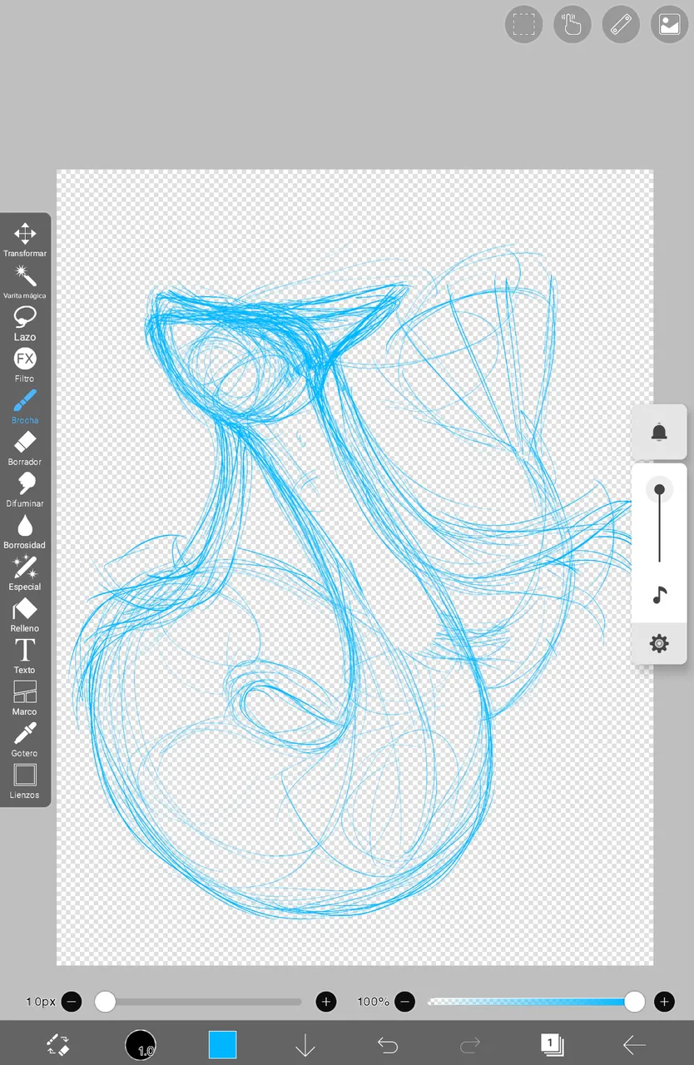Screen dimensions: 694x1065
Task: Open the layers panel
Action: [x=552, y=1044]
